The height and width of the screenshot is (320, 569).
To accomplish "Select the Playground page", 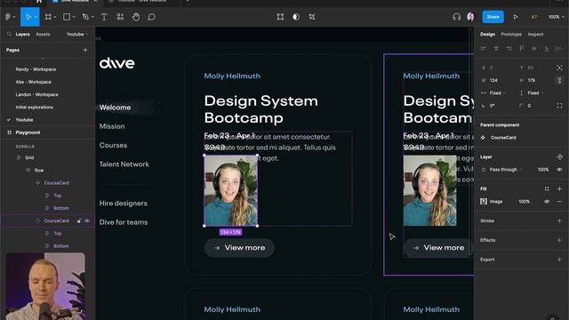I will (x=28, y=132).
